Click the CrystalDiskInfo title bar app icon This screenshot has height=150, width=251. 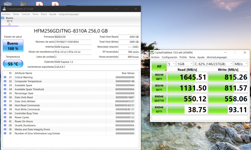pyautogui.click(x=4, y=9)
